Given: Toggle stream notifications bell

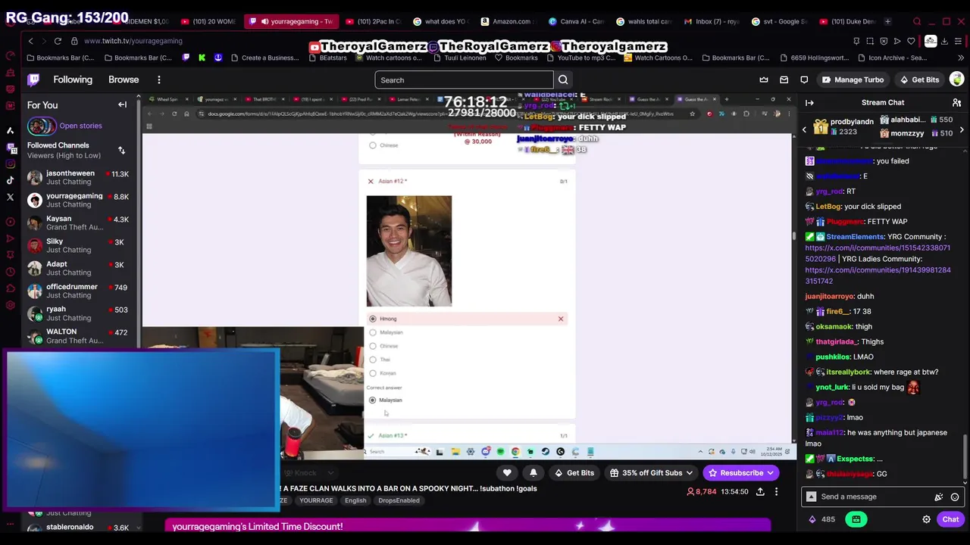Looking at the screenshot, I should click(x=533, y=472).
